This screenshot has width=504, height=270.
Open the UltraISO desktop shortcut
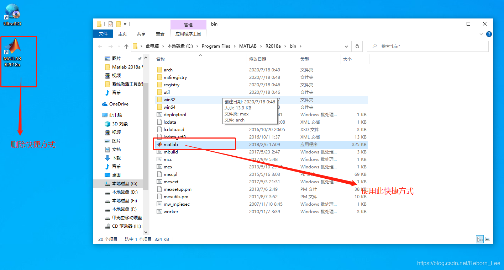[12, 14]
